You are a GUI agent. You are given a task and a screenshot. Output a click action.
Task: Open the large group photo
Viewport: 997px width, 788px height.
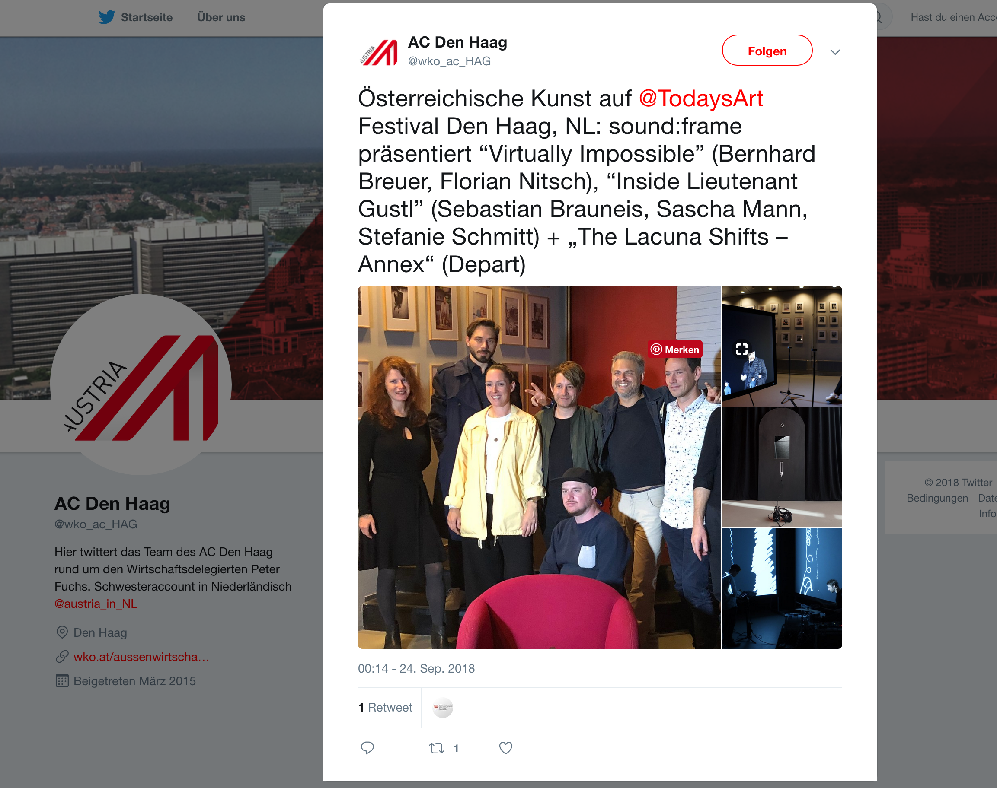point(539,467)
